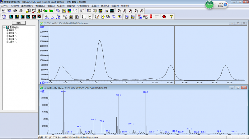
Task: Expand the G:\ drive in the tree
Action: 7,41
